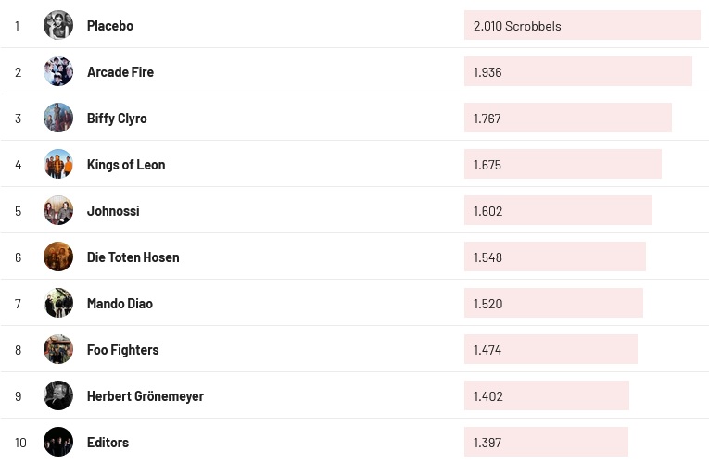
Task: Open Die Toten Hosen's 1.548 bar
Action: (x=554, y=257)
